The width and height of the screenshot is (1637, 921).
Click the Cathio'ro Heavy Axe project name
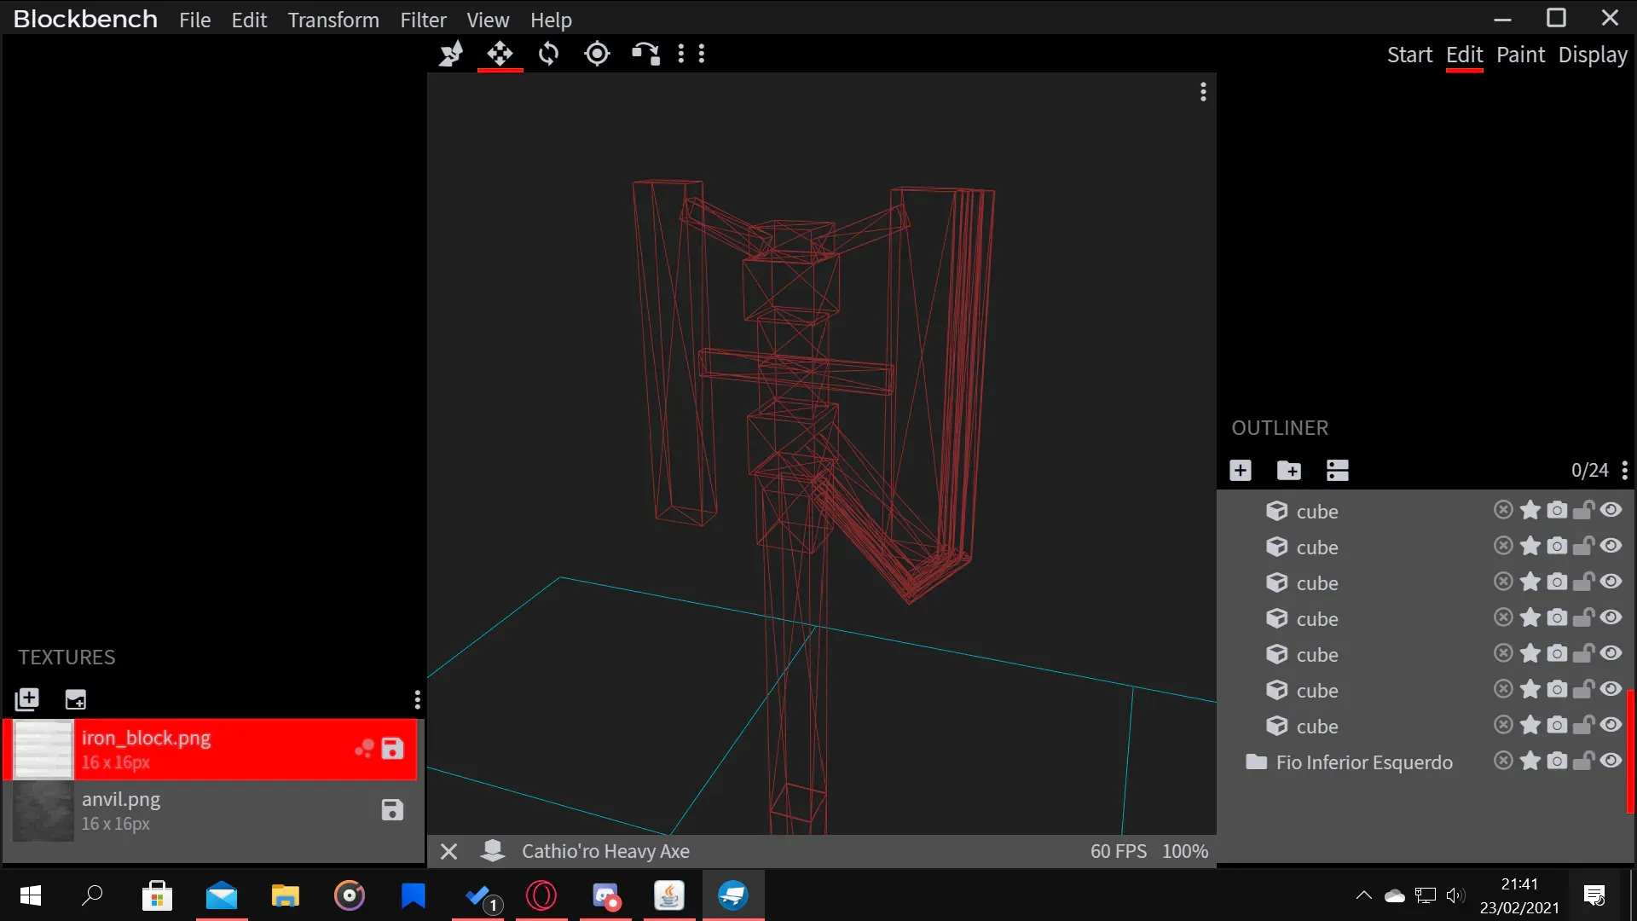pyautogui.click(x=605, y=851)
